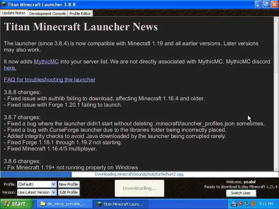Image resolution: width=279 pixels, height=209 pixels.
Task: Open the Windows Start button
Action: [x=16, y=204]
